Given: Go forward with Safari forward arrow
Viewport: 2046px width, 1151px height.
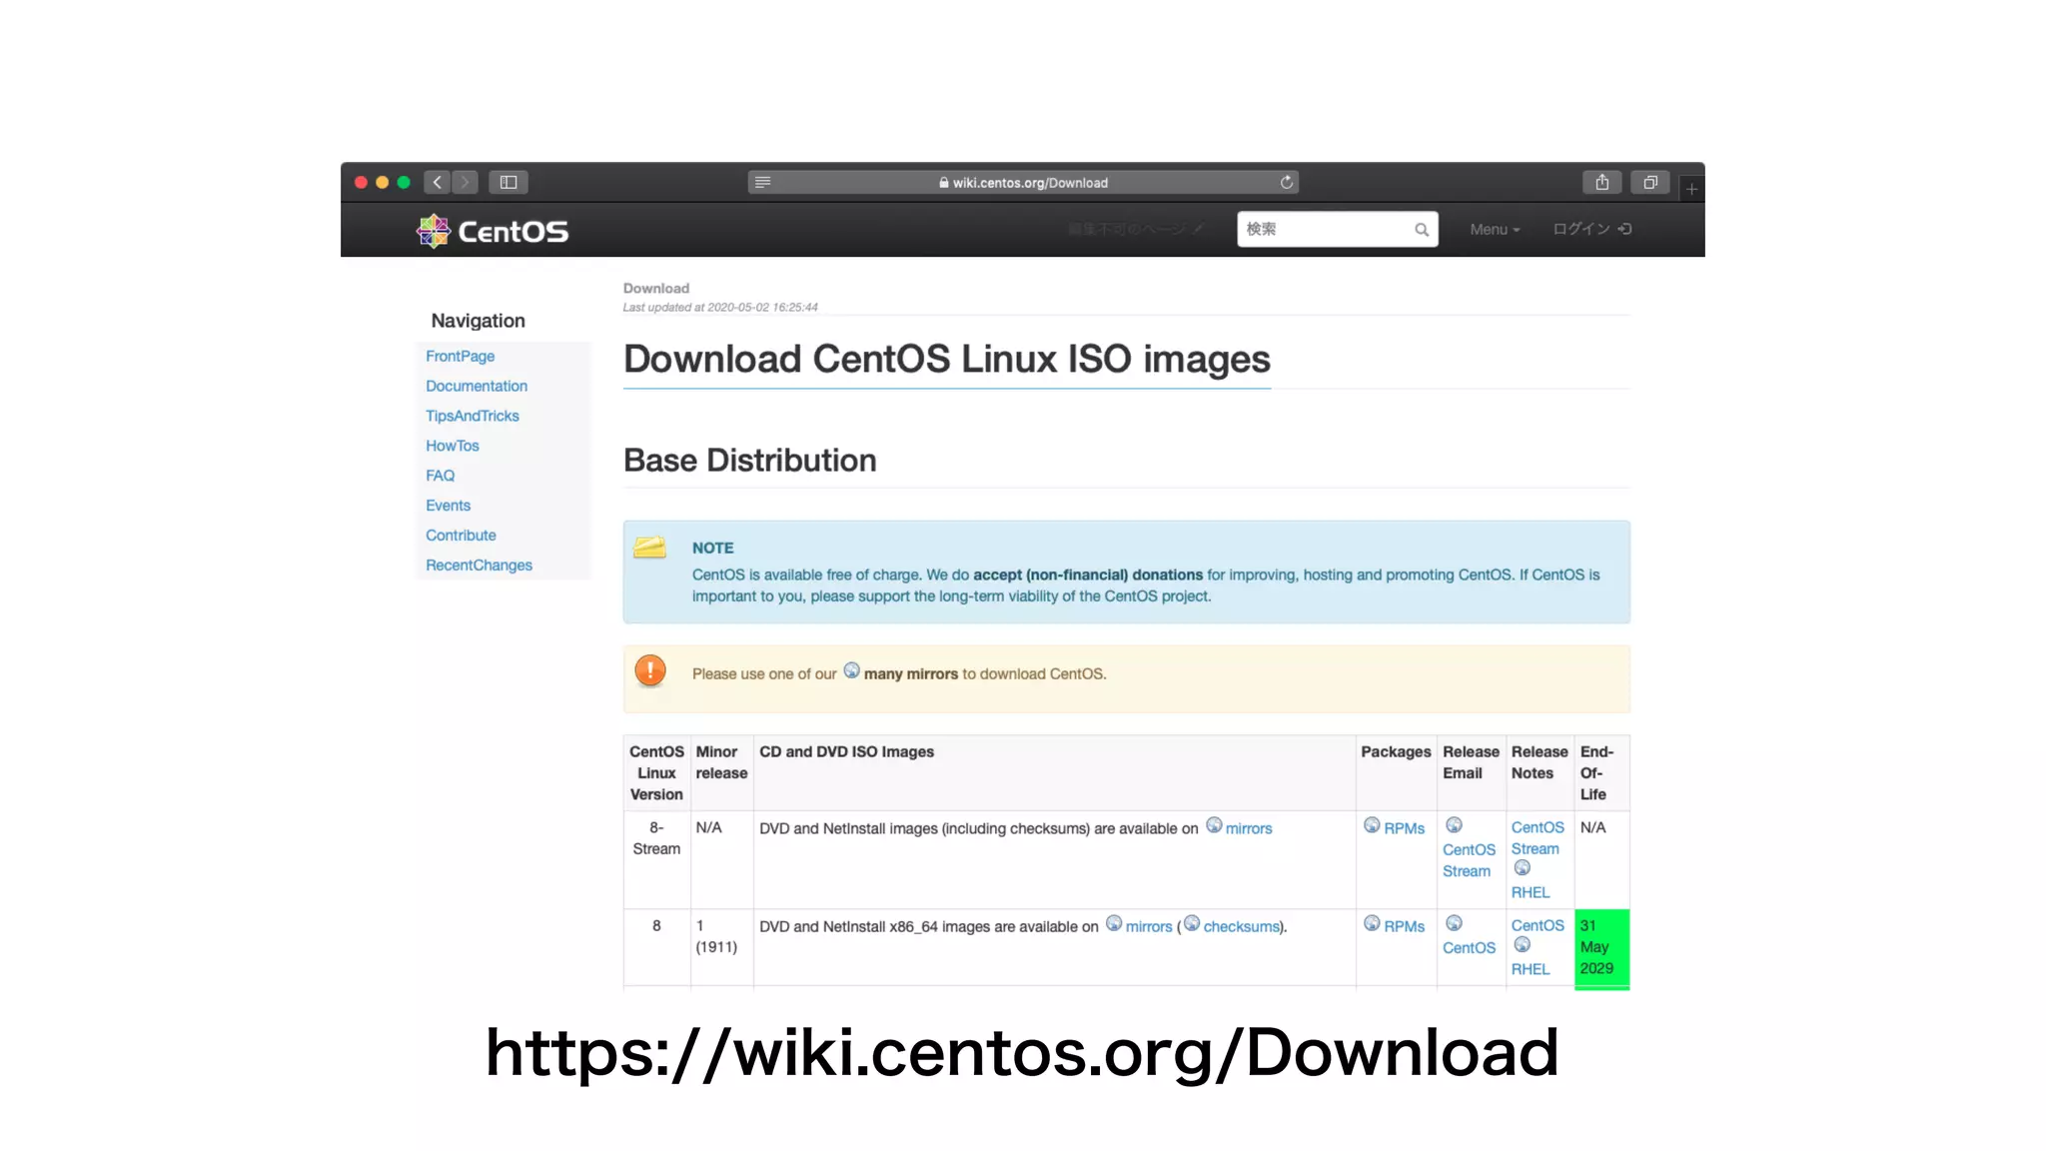Looking at the screenshot, I should click(465, 182).
